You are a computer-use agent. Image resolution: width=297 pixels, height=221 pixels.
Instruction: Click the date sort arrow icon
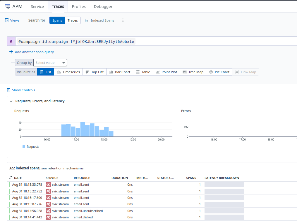coord(11,177)
